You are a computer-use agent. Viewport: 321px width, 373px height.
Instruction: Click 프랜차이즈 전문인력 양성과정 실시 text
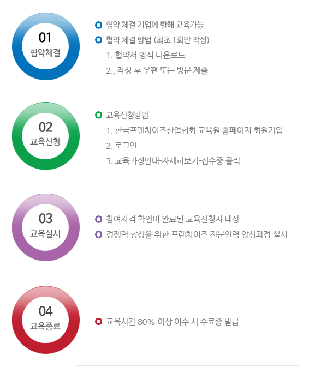229,234
